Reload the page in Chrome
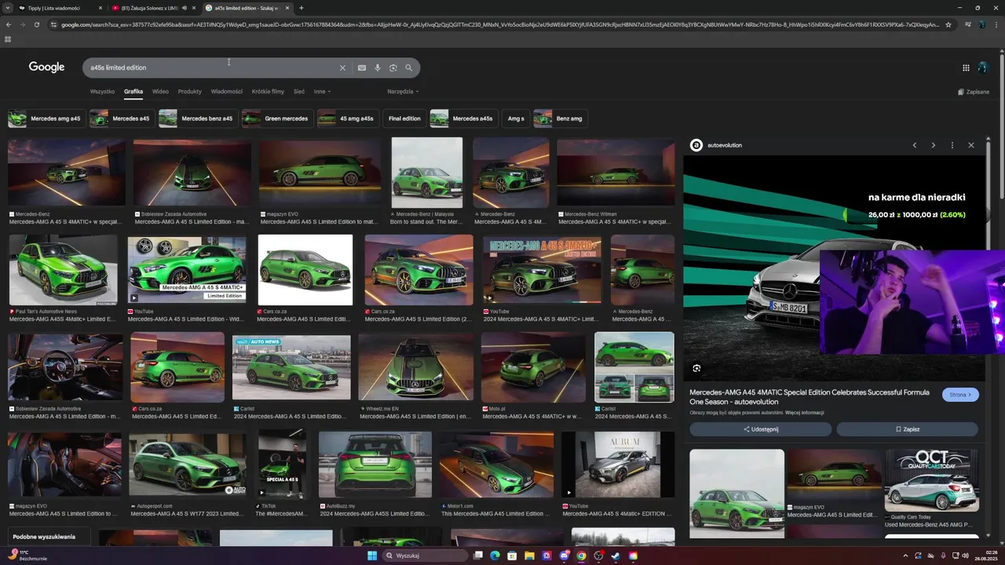The image size is (1005, 565). 36,24
